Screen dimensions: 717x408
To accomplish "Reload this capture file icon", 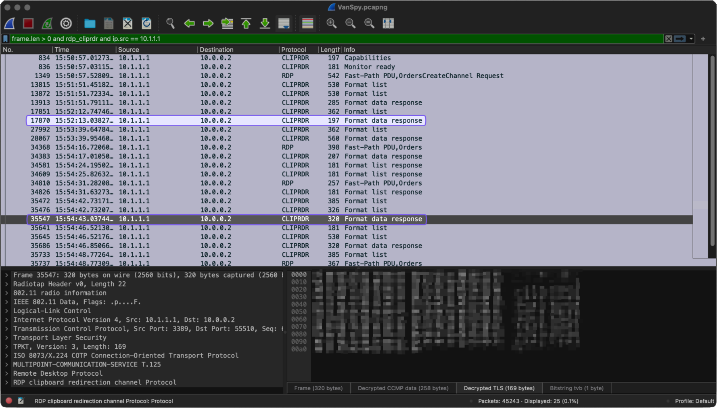I will (x=146, y=23).
